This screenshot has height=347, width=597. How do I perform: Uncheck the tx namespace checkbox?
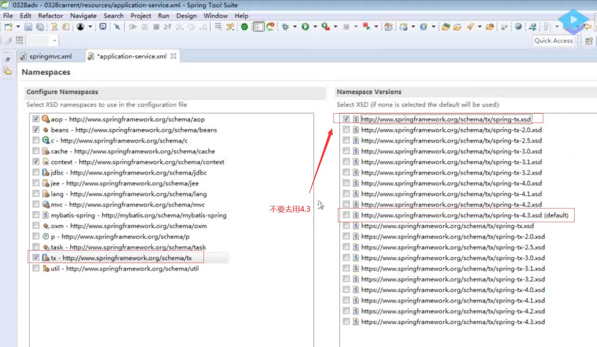pos(36,258)
